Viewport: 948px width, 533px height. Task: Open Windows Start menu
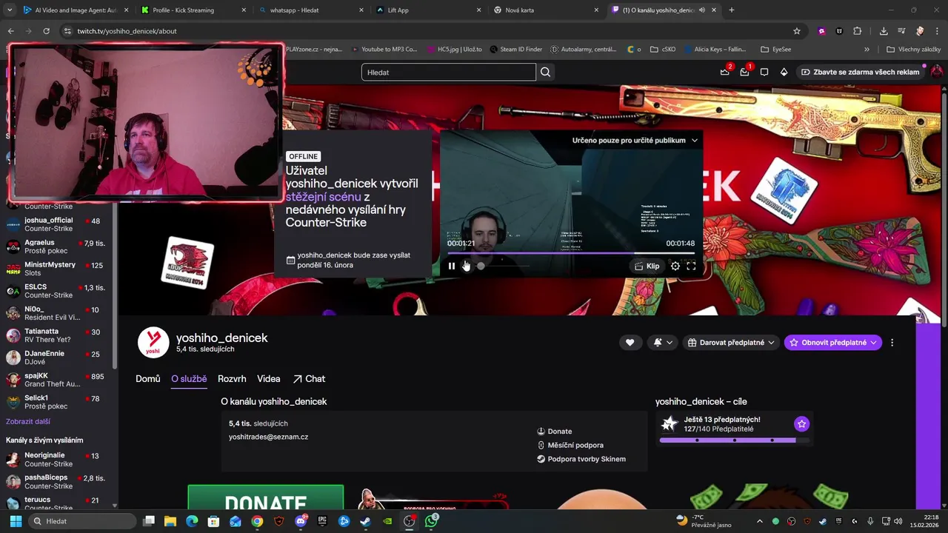(16, 521)
